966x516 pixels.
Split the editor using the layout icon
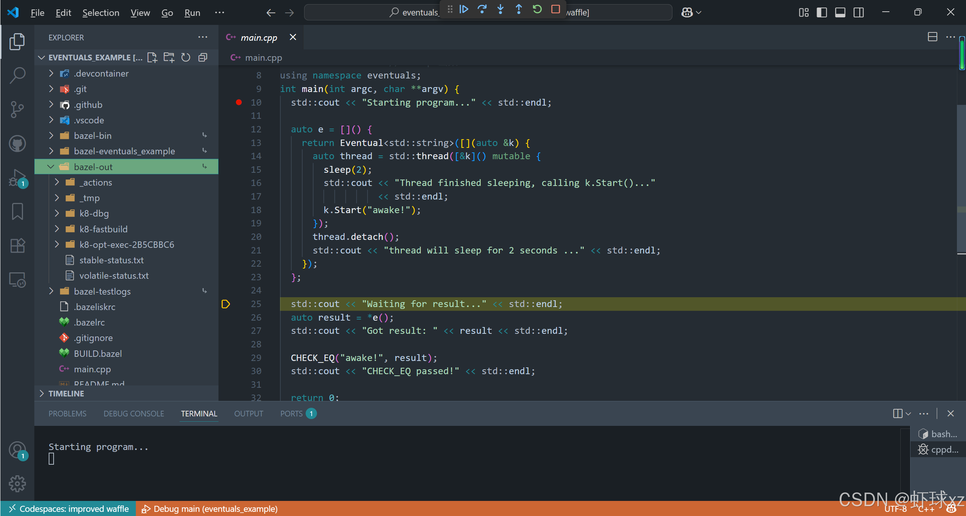pos(932,37)
